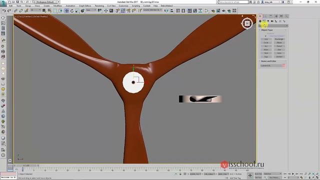Screen dimensions: 320x180
Task: Activate the Select and Place tool
Action: 82,10
